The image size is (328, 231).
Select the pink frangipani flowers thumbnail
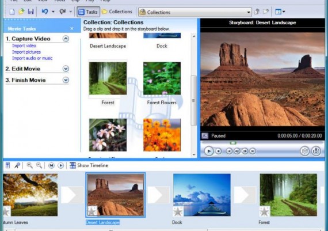(108, 135)
